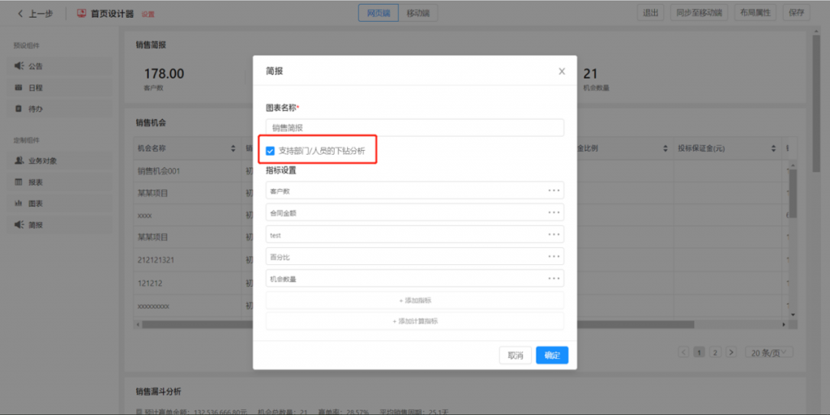This screenshot has height=415, width=830.
Task: Click the 公告 announcement icon in sidebar
Action: pos(19,66)
